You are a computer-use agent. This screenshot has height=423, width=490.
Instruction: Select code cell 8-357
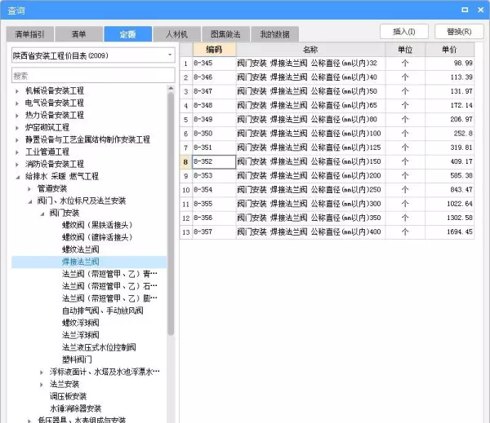pos(214,231)
